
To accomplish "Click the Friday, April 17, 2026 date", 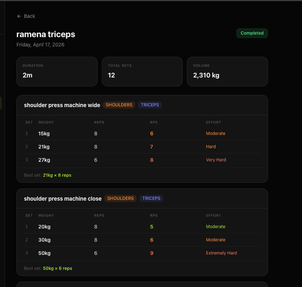I will (x=40, y=45).
